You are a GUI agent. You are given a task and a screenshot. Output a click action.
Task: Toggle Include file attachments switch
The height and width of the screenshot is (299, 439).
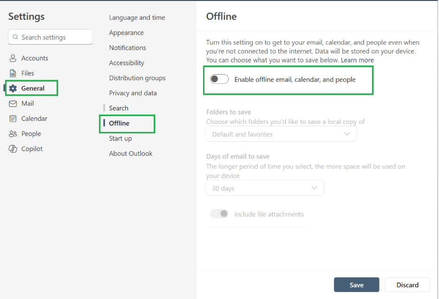coord(219,214)
